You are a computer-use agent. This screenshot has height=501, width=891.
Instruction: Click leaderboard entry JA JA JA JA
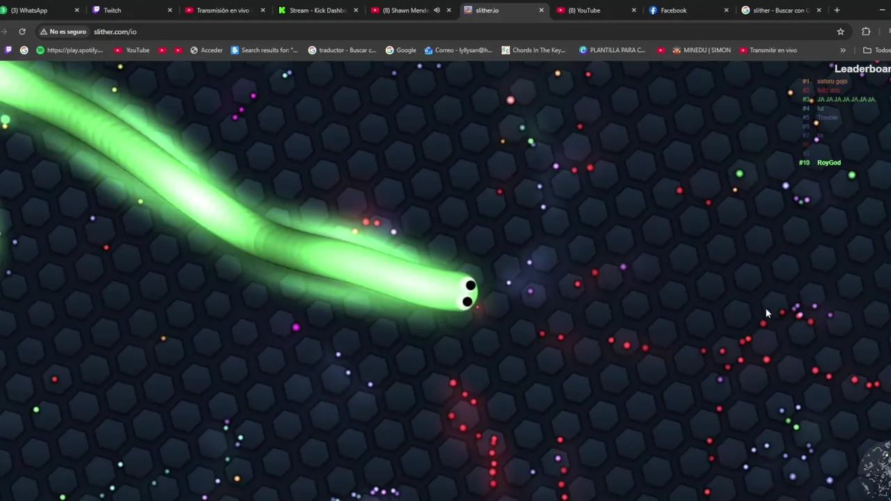click(846, 100)
